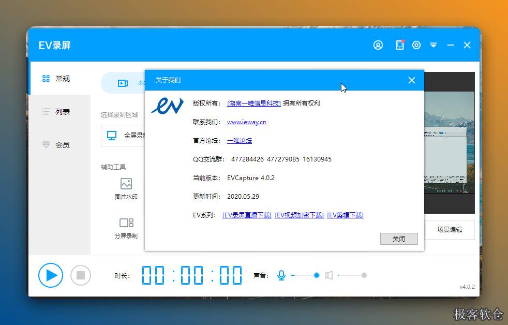Click the EV视频加密下载 link

pyautogui.click(x=299, y=215)
